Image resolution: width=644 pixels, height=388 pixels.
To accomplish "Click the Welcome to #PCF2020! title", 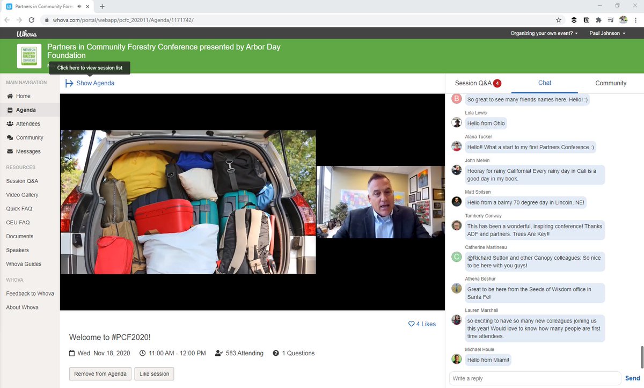I will click(110, 337).
